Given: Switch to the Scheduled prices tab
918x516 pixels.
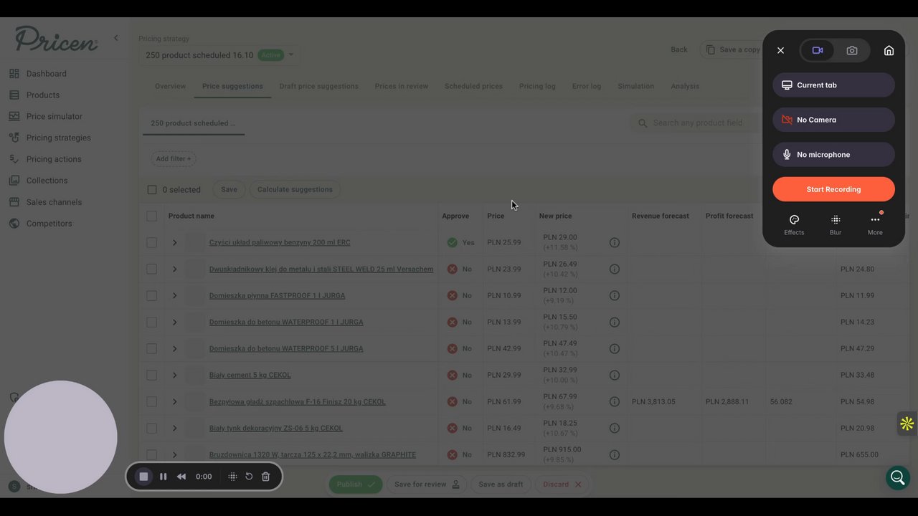Looking at the screenshot, I should coord(473,86).
